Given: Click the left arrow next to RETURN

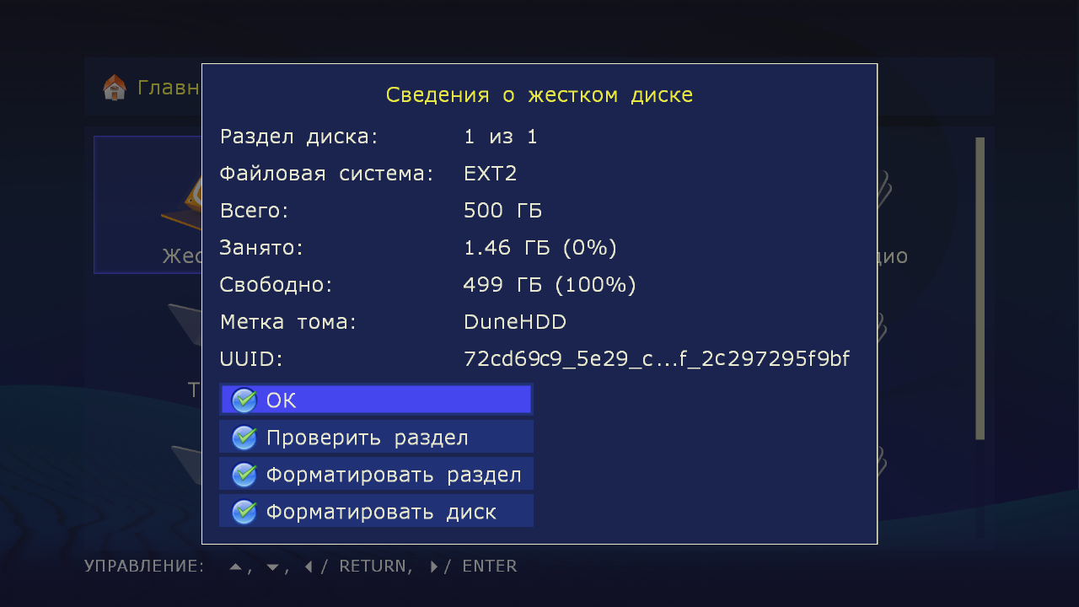Looking at the screenshot, I should tap(309, 567).
